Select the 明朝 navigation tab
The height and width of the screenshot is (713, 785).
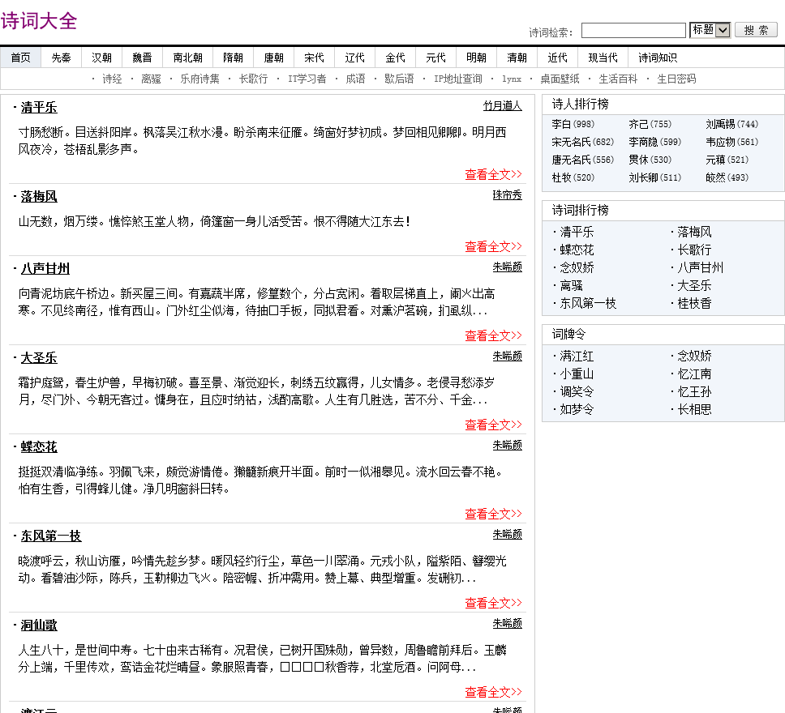pyautogui.click(x=477, y=58)
